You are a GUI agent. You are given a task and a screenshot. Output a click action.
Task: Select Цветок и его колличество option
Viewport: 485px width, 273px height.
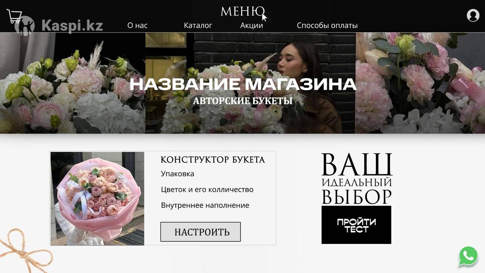(207, 190)
